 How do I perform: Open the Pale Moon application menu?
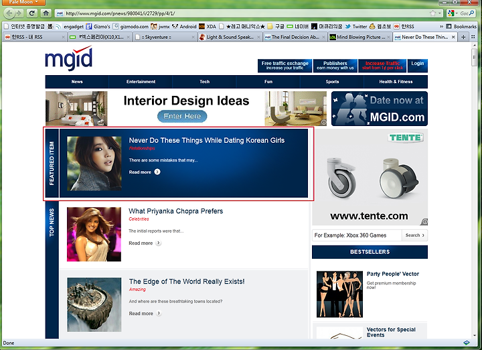[23, 2]
